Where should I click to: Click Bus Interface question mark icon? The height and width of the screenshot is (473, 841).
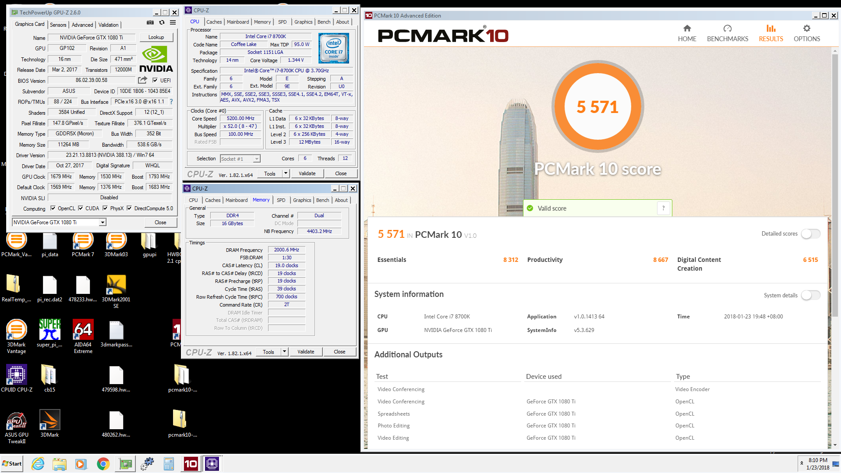pos(171,102)
